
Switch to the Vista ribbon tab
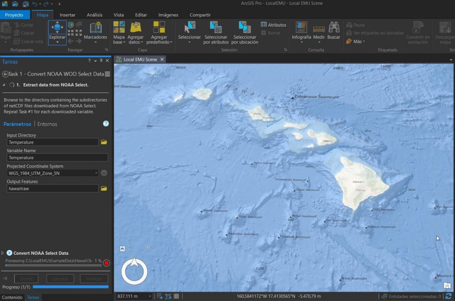[119, 15]
